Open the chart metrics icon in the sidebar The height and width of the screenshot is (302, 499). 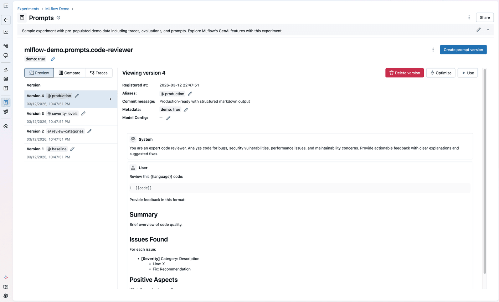point(6,32)
